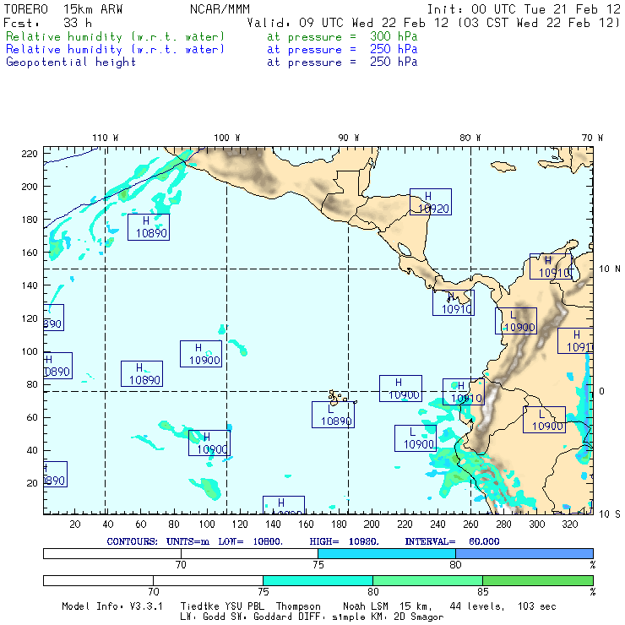Click the 'Geopotential height' legend label
The image size is (625, 625).
(71, 62)
